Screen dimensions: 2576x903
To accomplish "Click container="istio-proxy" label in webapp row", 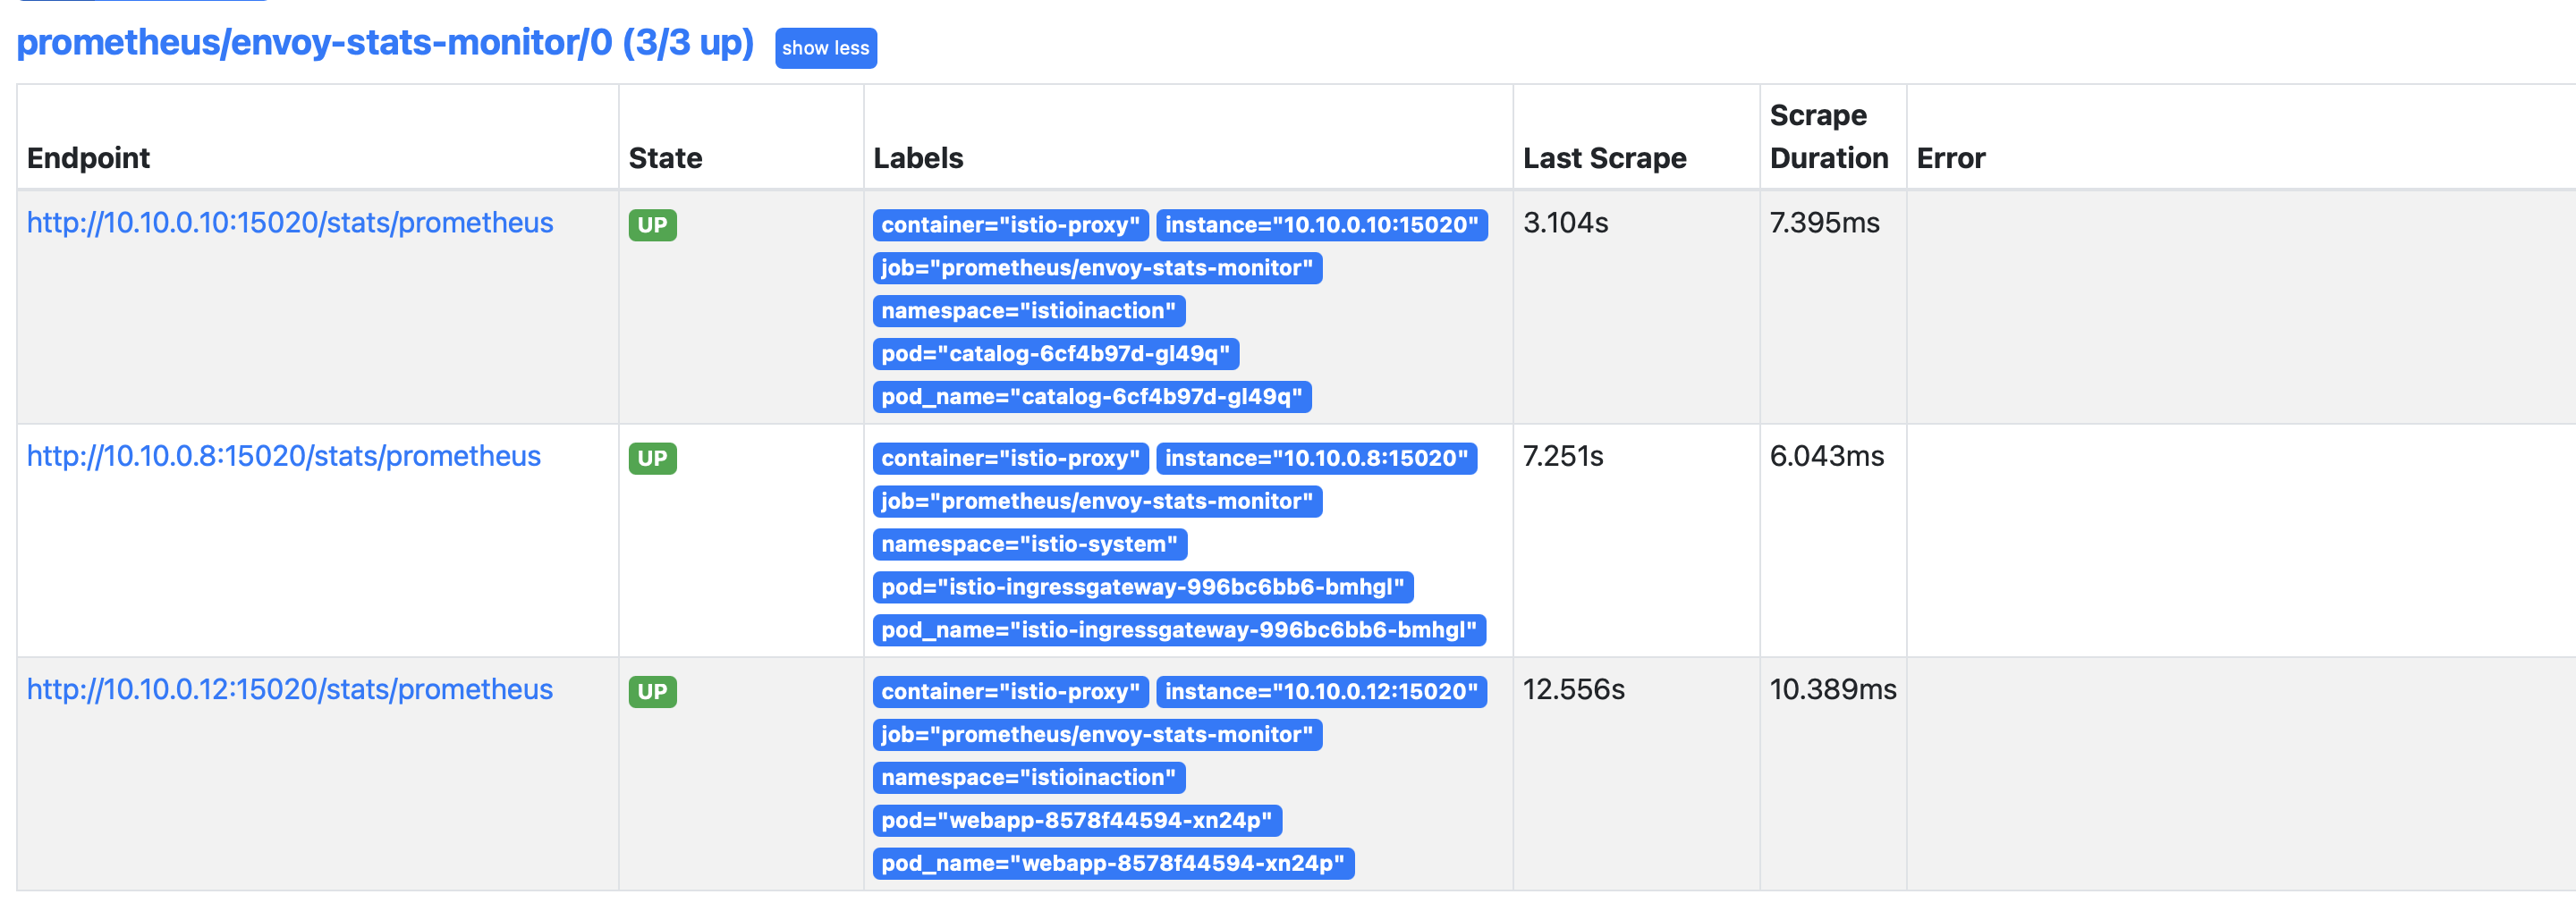I will point(1010,691).
